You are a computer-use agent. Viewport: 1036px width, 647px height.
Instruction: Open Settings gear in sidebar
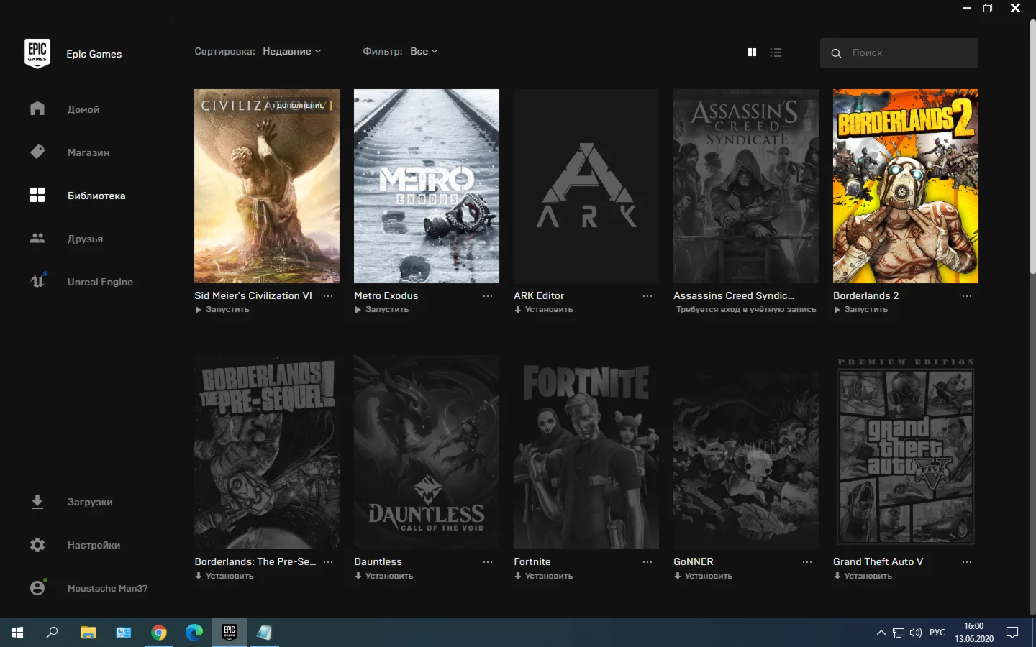click(x=37, y=545)
